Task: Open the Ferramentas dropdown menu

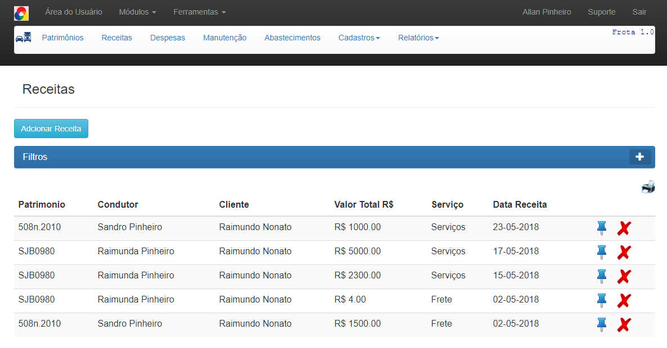Action: pyautogui.click(x=199, y=12)
